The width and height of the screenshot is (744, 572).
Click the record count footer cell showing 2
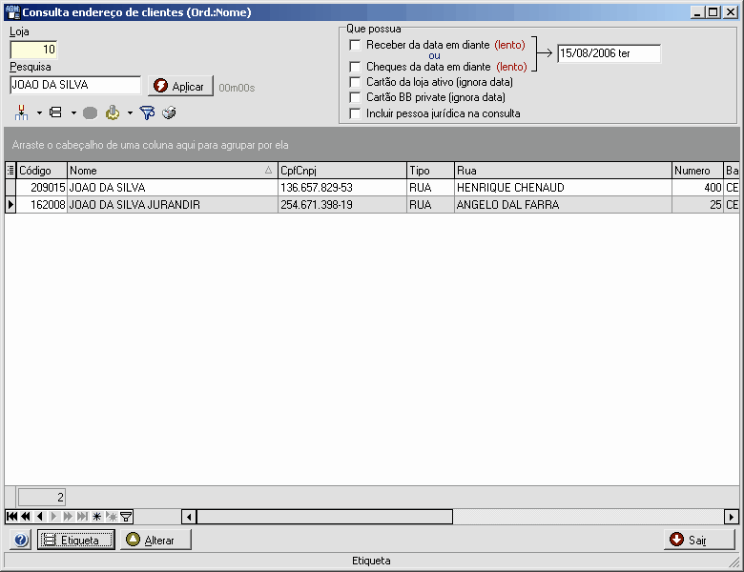click(x=42, y=497)
